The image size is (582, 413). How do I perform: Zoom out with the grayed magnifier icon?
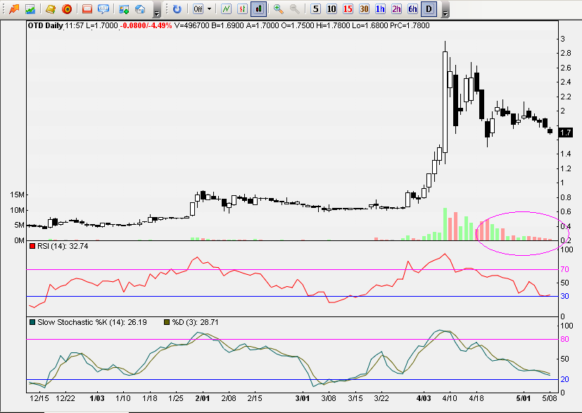point(295,9)
